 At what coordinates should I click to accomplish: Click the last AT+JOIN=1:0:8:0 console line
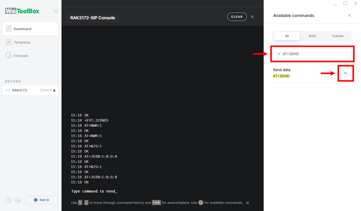94,177
